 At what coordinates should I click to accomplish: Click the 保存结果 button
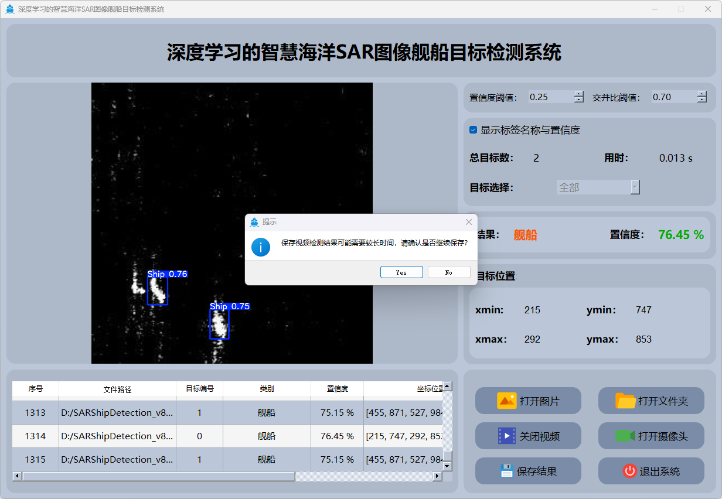(528, 471)
